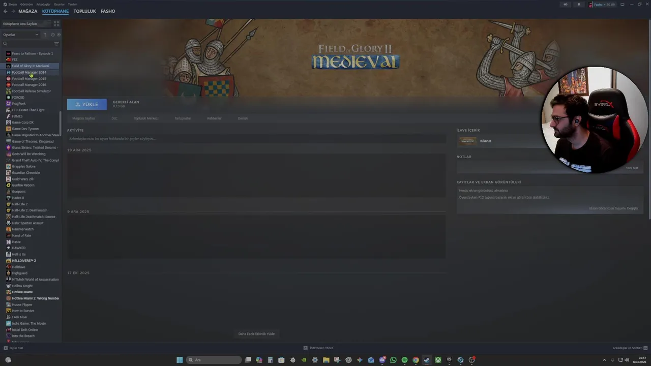Click the activity comment input field

[x=256, y=139]
